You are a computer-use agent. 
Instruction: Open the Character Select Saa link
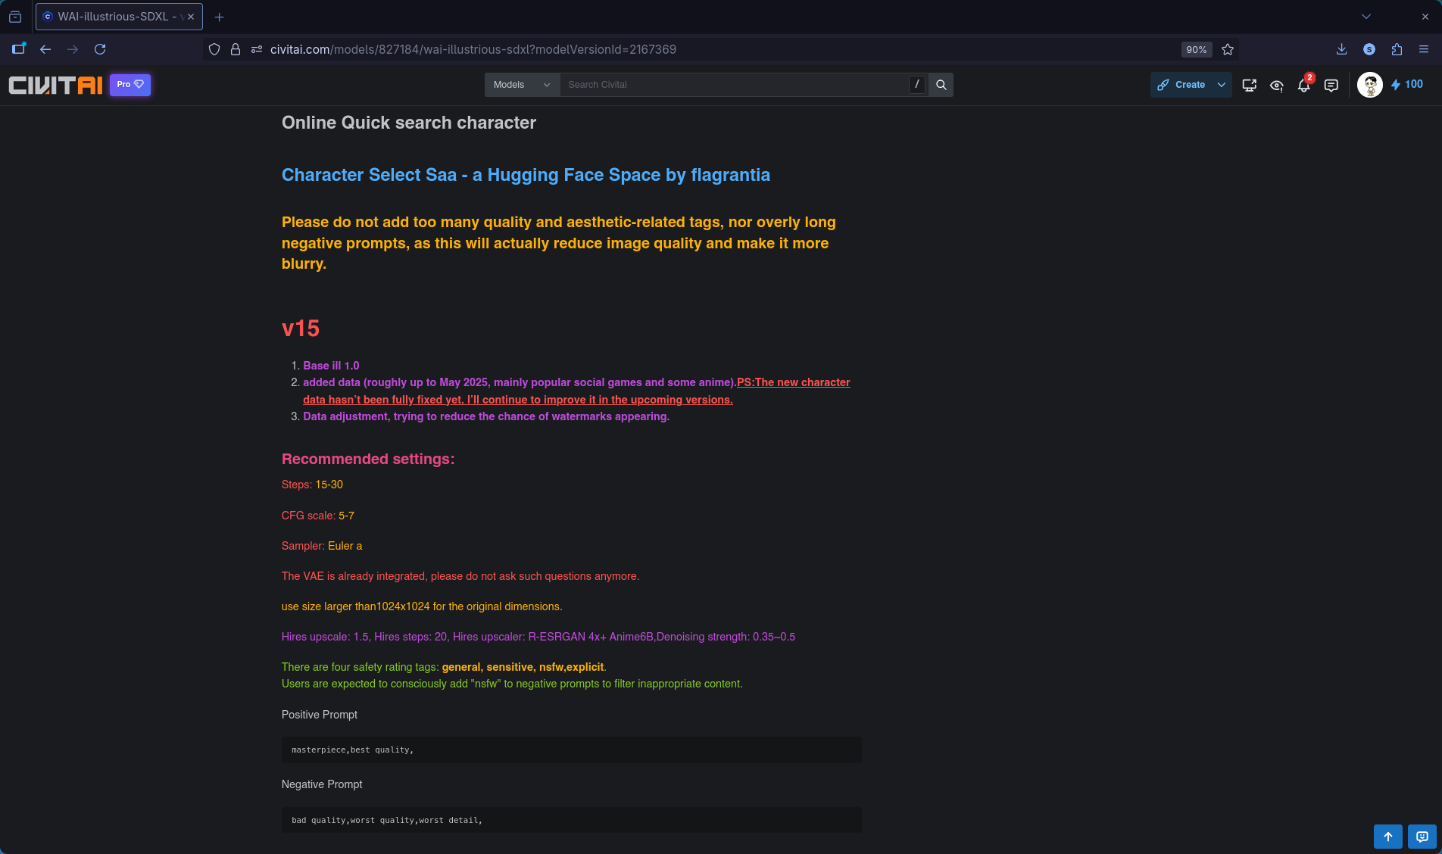pyautogui.click(x=525, y=175)
